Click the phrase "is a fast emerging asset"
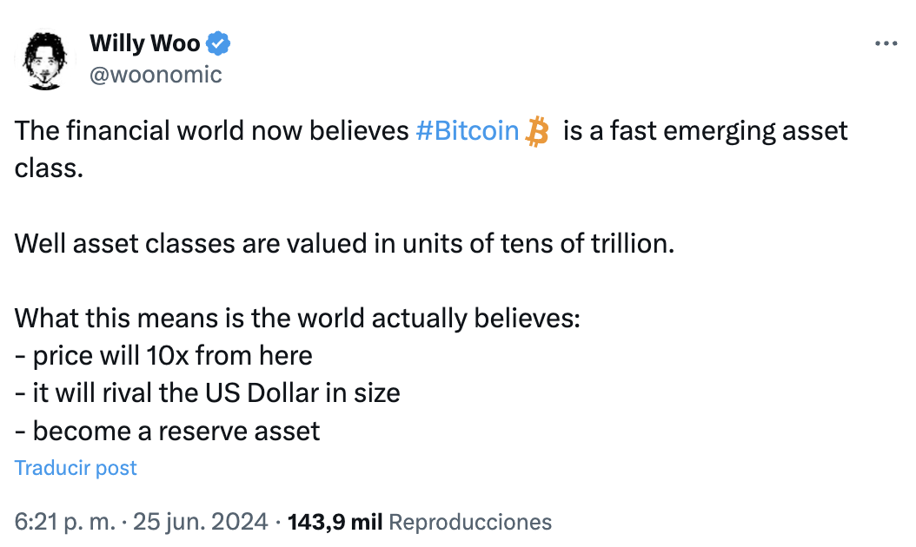 pos(705,132)
